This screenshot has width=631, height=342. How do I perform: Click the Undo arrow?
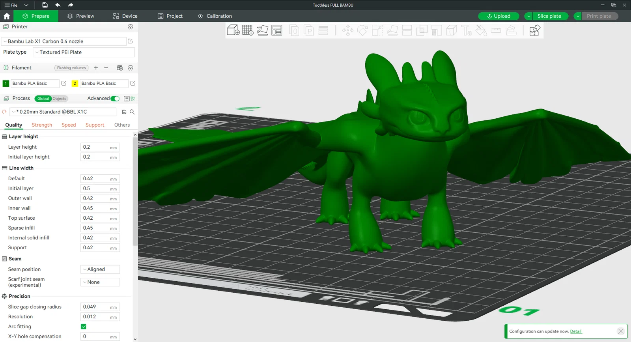pos(58,5)
